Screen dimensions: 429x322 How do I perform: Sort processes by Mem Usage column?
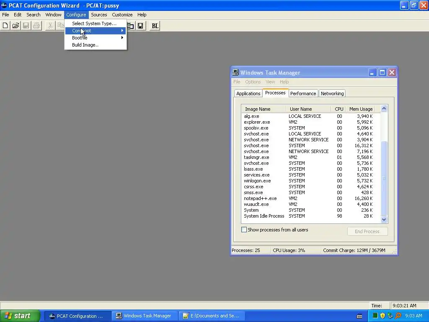pyautogui.click(x=361, y=109)
